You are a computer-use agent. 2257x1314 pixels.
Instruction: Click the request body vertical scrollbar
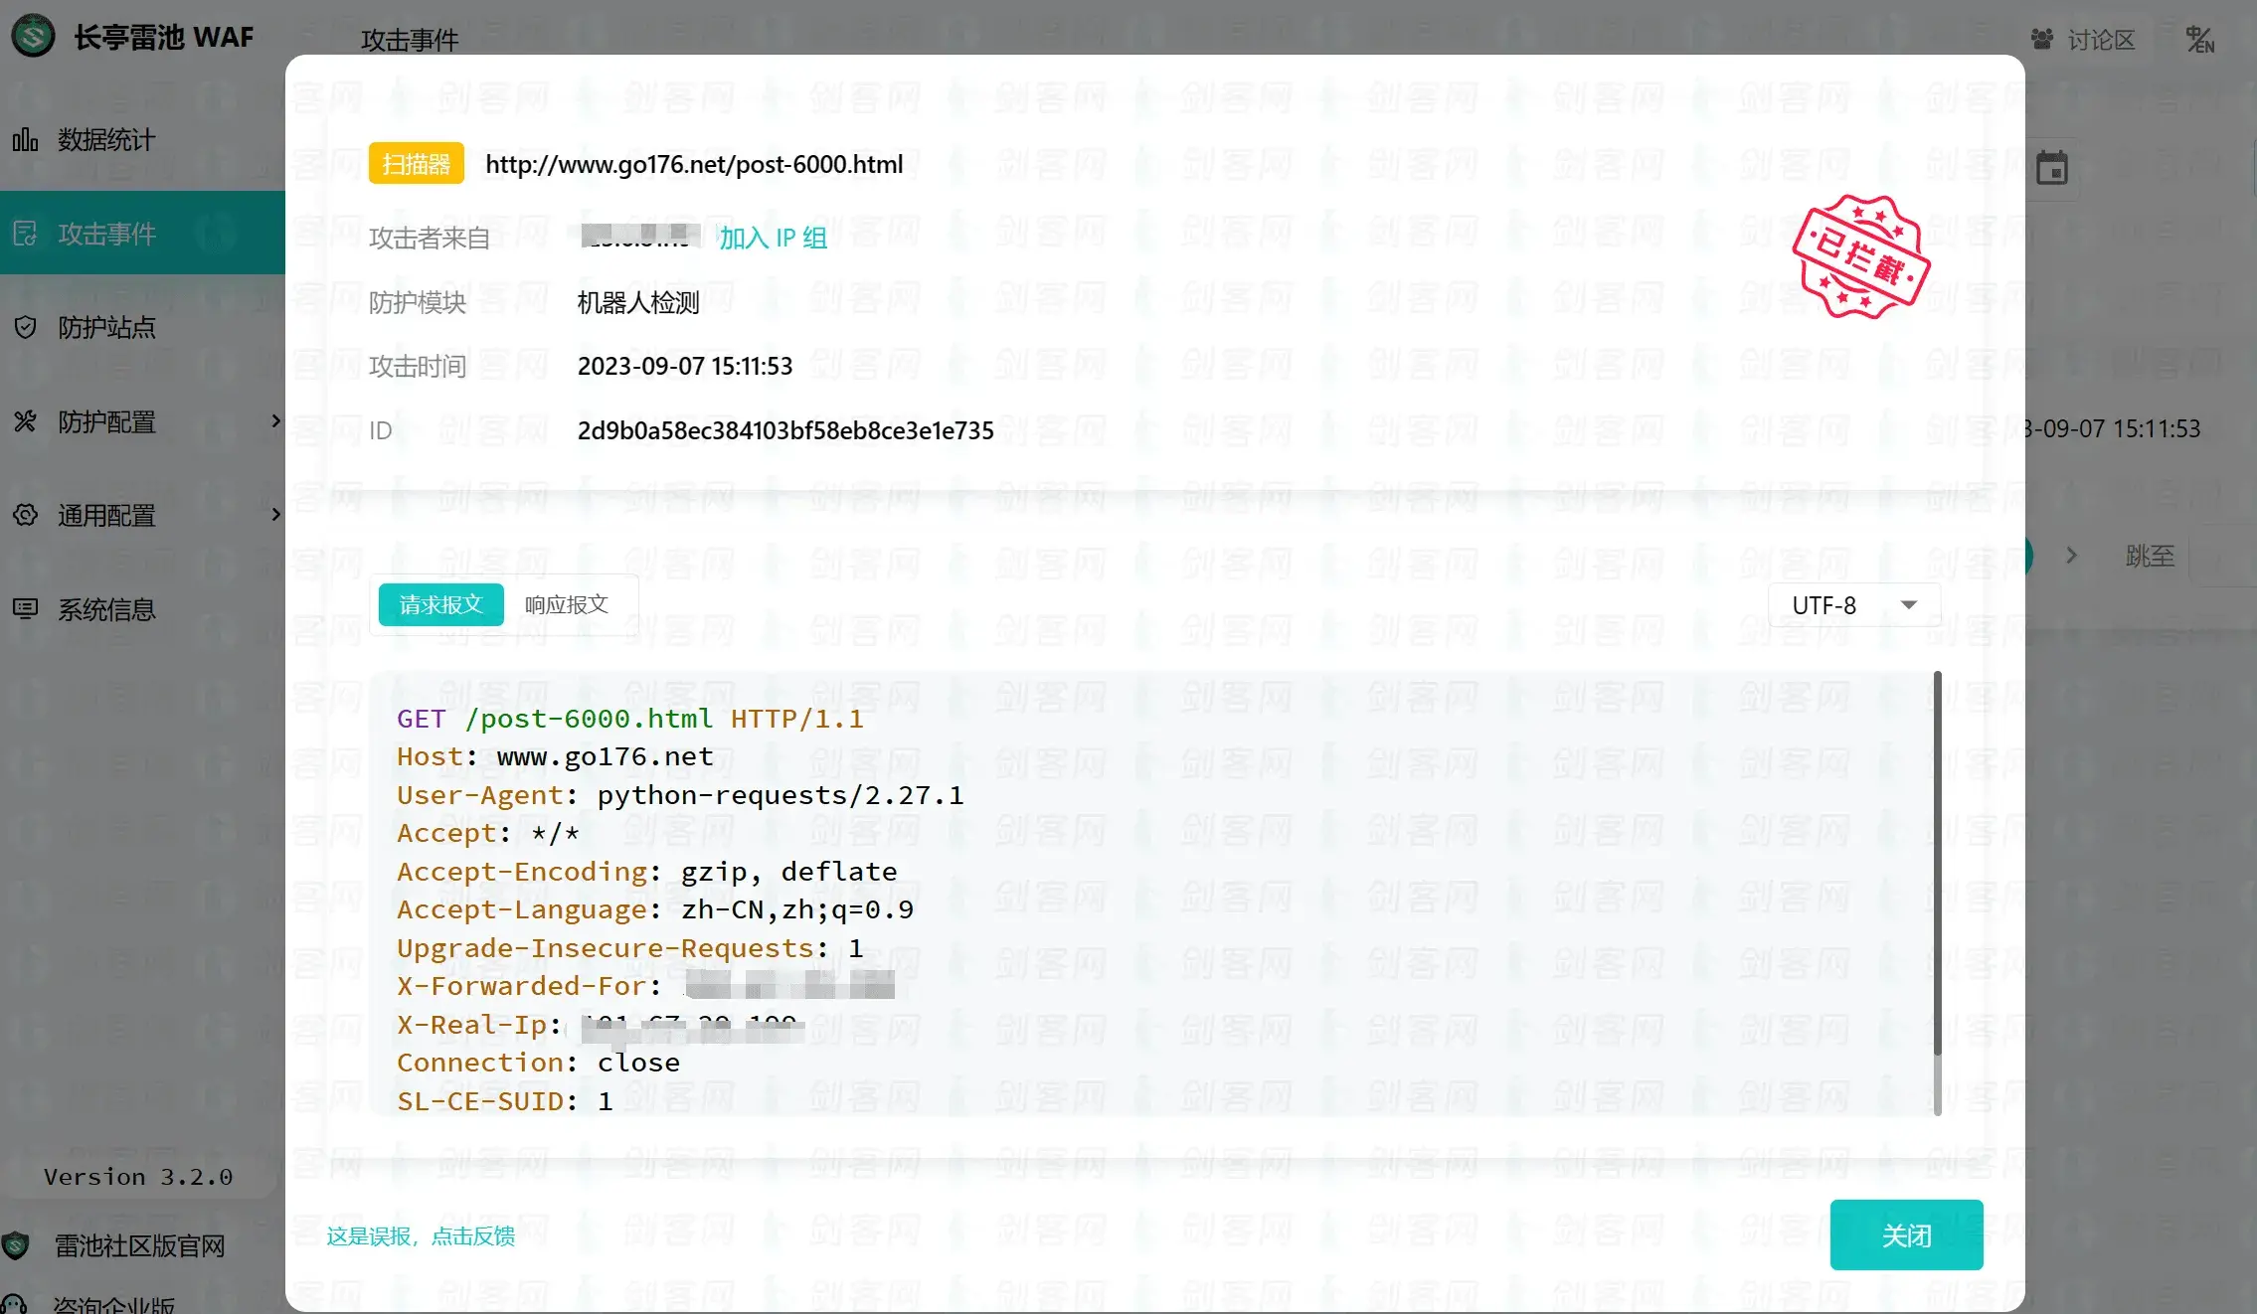click(1937, 865)
